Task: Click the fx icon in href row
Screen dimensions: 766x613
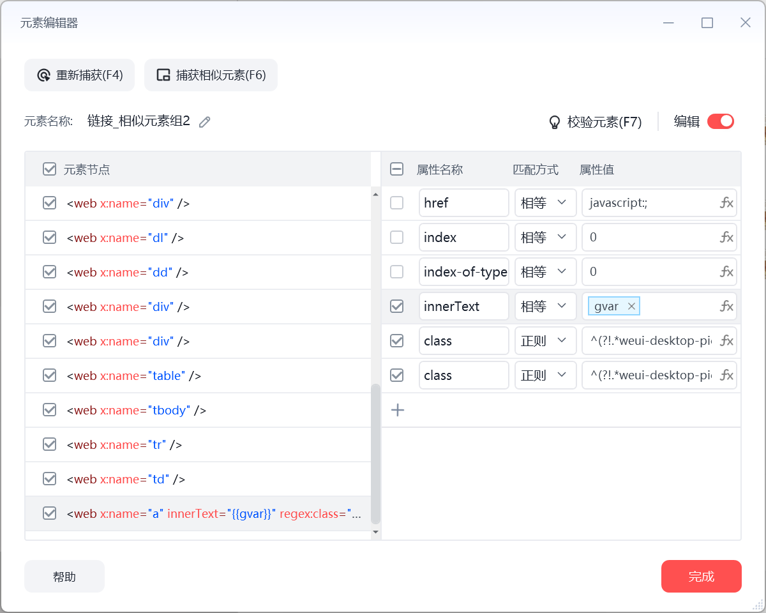Action: click(x=726, y=203)
